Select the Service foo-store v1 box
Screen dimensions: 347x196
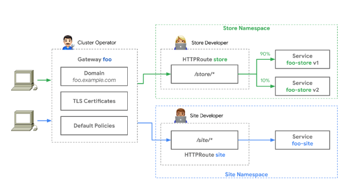coord(303,59)
